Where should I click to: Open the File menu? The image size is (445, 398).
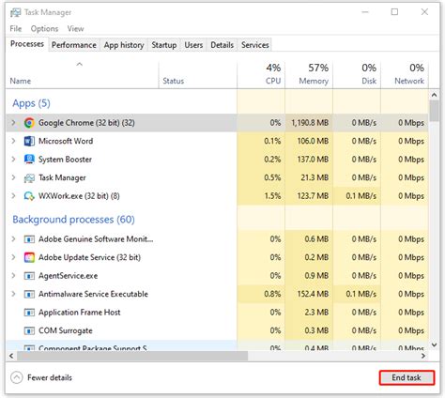(16, 29)
